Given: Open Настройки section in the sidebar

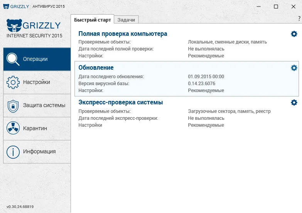Looking at the screenshot, I should tap(37, 82).
